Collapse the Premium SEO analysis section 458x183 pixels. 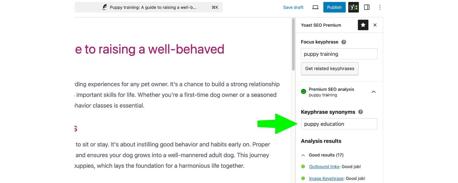click(x=373, y=91)
